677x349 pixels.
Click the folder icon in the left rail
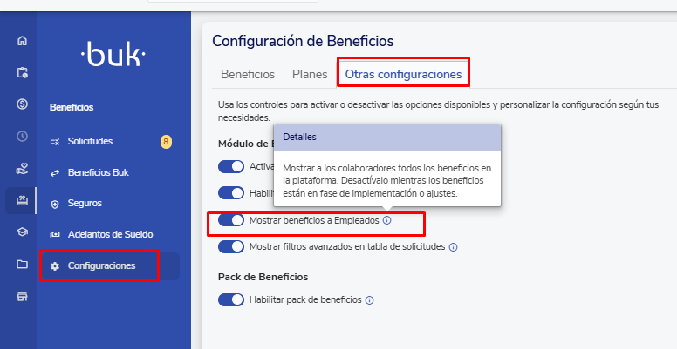(22, 264)
